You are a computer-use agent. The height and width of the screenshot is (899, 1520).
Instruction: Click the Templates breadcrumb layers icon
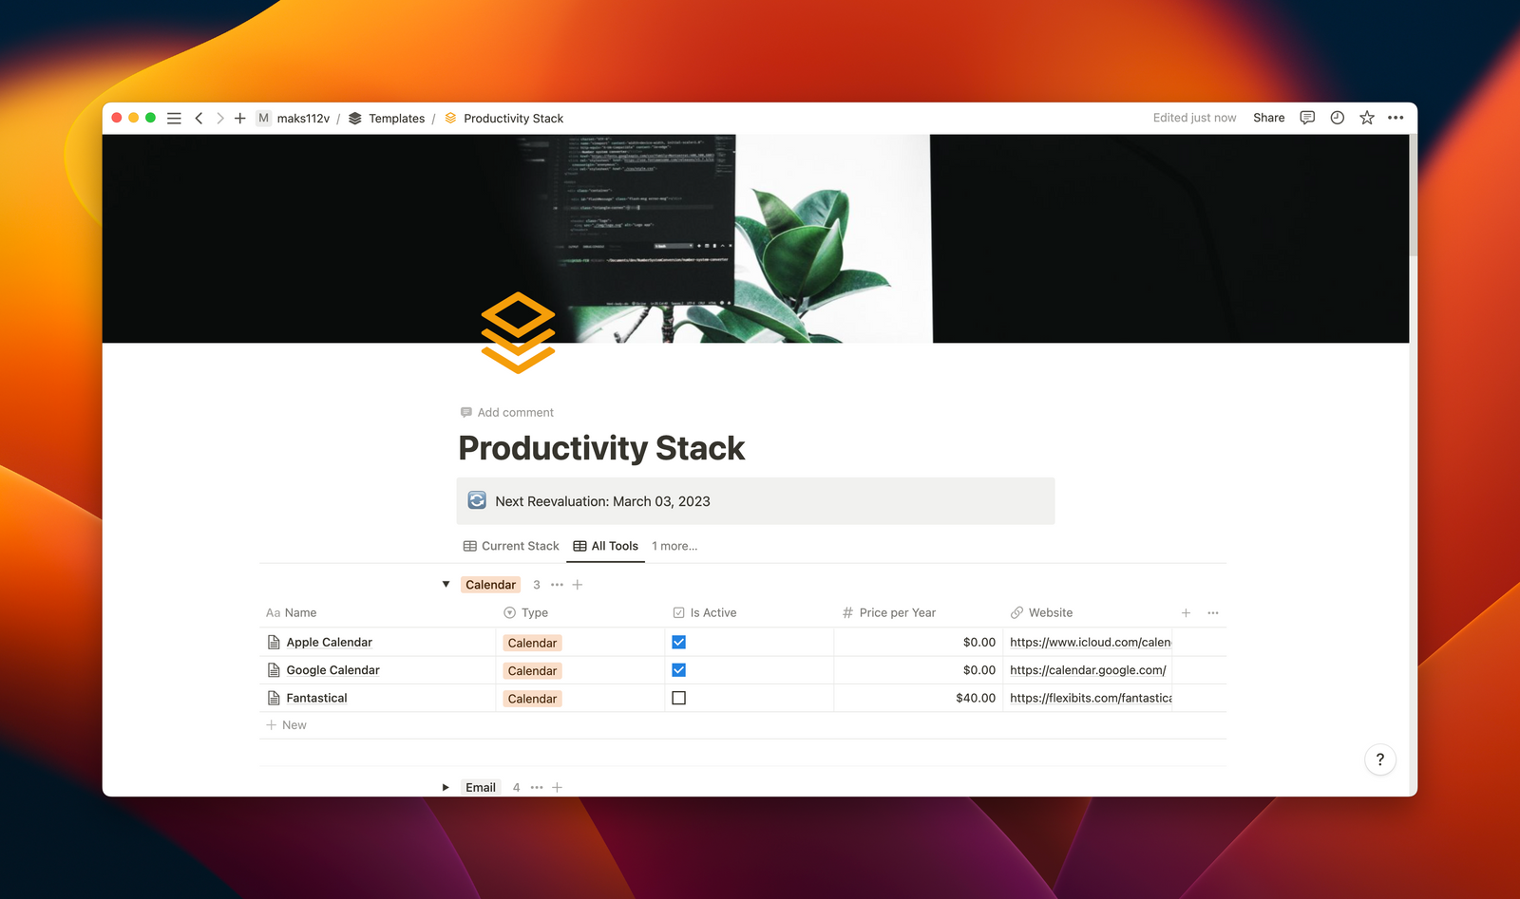[x=355, y=119]
